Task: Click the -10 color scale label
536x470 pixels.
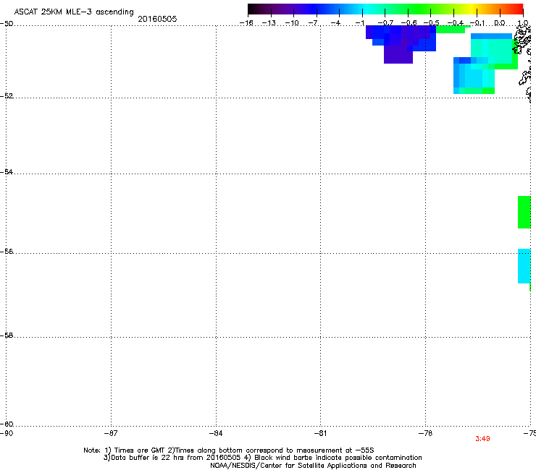Action: pos(292,23)
